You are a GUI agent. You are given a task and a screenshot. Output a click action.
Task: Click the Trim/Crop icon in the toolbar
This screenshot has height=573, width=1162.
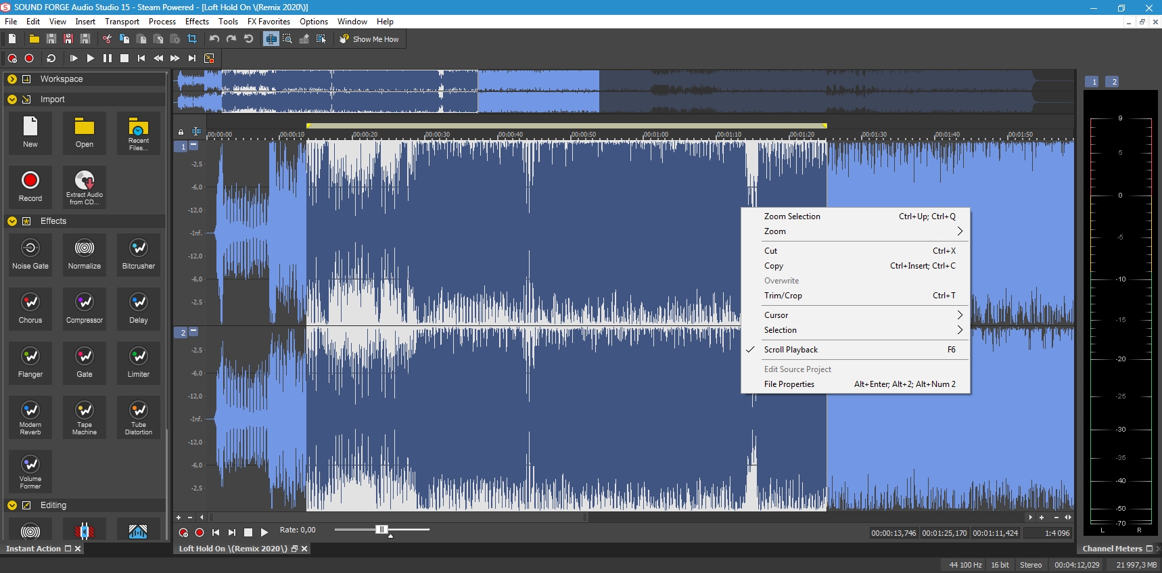(192, 39)
